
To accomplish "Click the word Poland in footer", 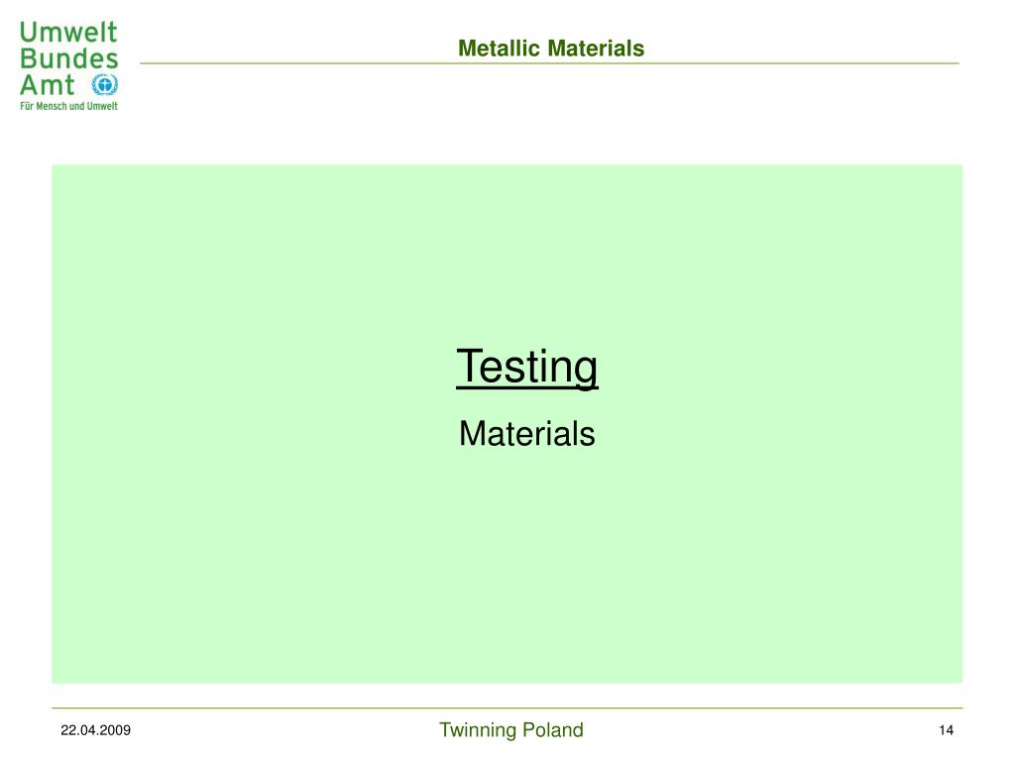I will (553, 730).
